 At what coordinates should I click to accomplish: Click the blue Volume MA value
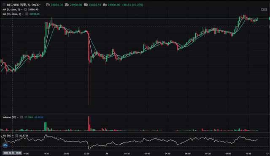39,118
